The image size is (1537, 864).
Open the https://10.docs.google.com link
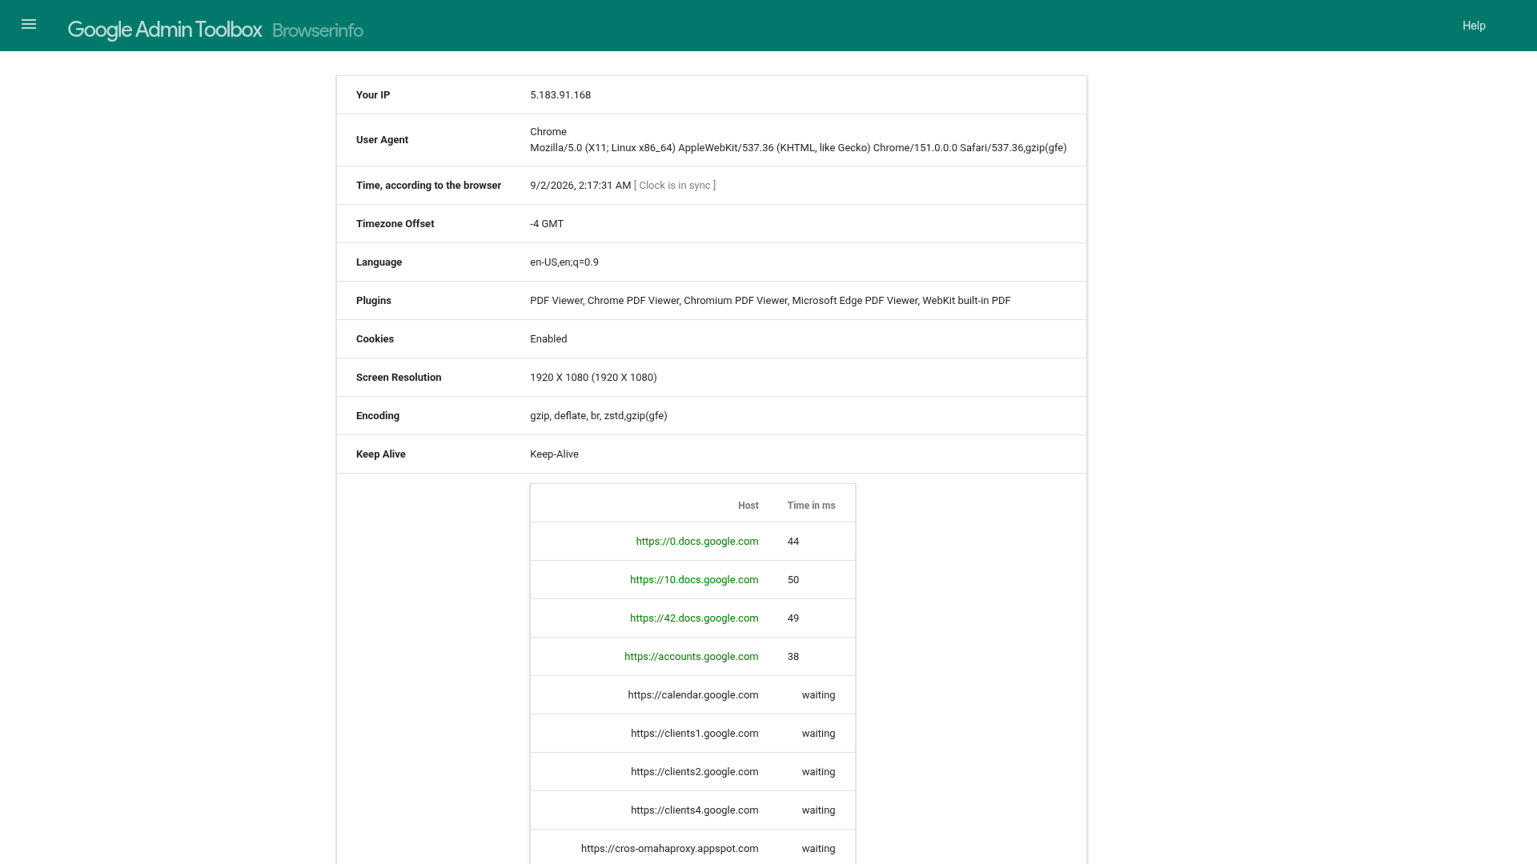pos(694,580)
